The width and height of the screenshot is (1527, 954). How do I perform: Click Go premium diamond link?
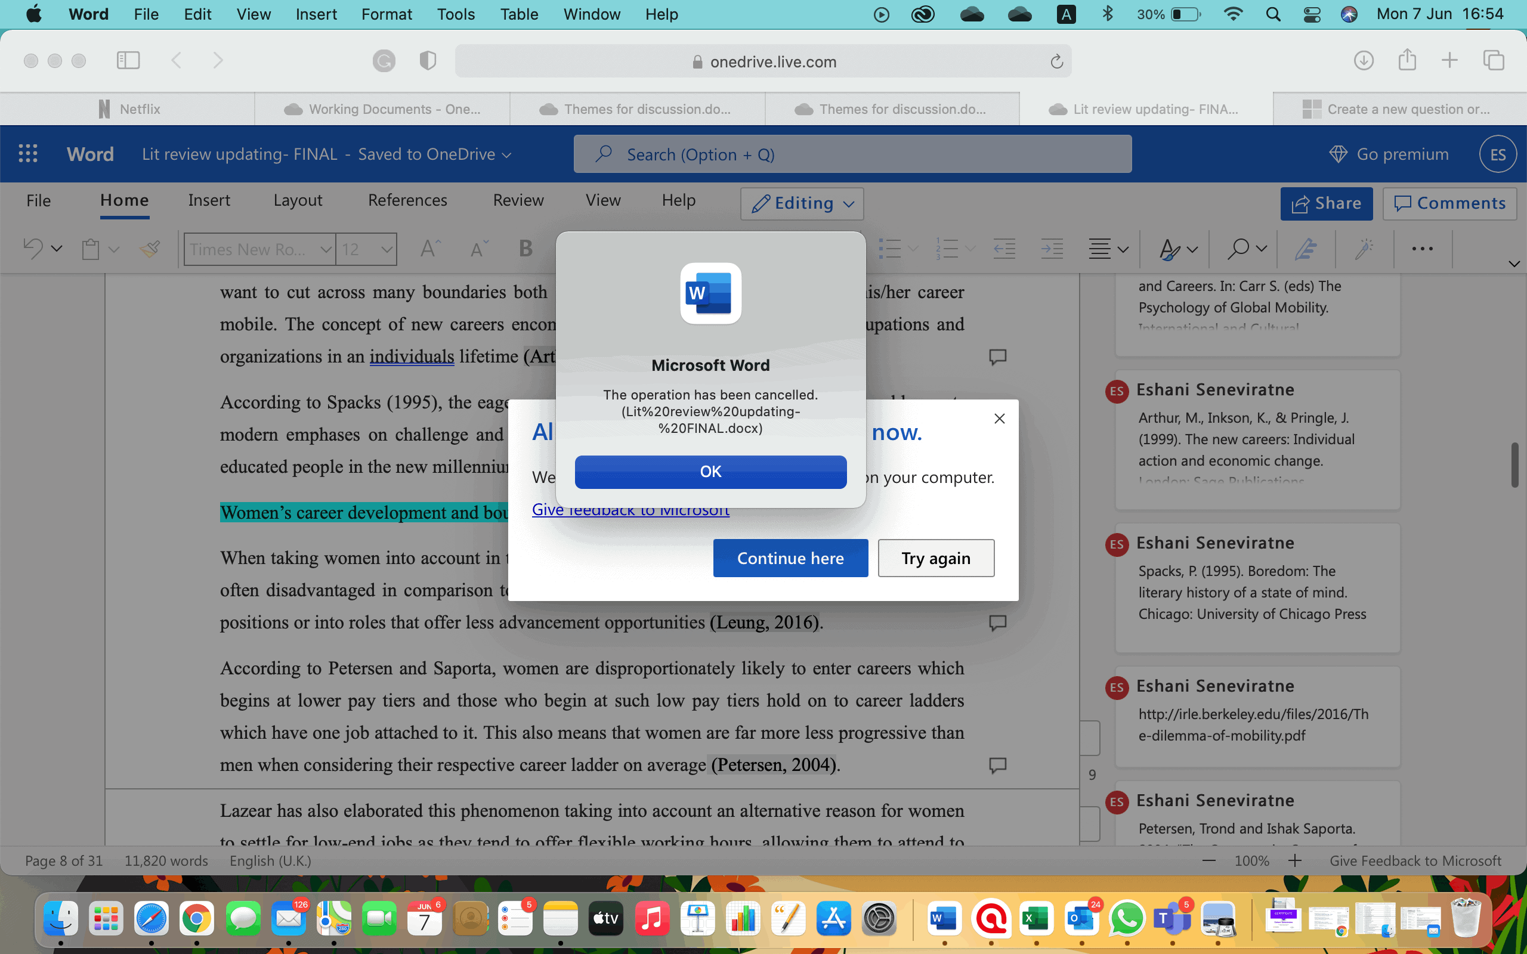[x=1389, y=154]
